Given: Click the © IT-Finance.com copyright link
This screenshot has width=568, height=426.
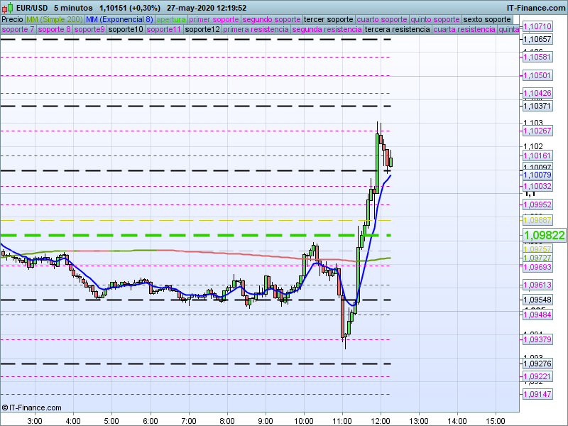Looking at the screenshot, I should click(x=31, y=408).
